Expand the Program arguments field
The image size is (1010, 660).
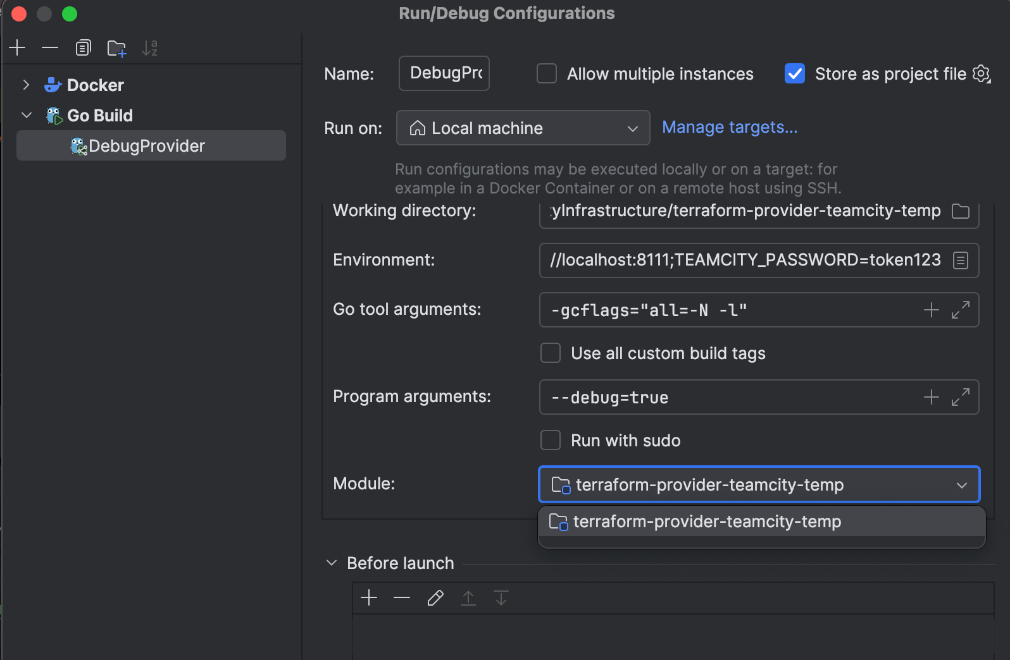961,397
